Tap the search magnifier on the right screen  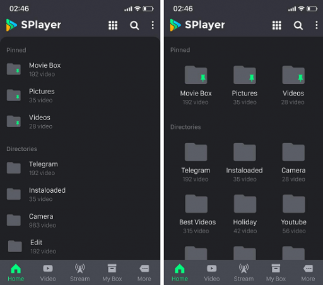coord(298,25)
